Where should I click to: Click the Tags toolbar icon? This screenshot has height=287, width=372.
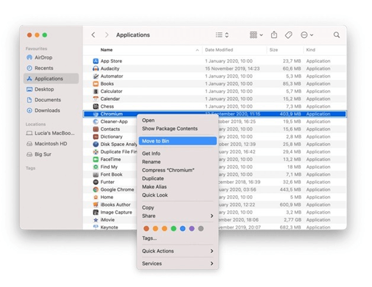click(289, 35)
